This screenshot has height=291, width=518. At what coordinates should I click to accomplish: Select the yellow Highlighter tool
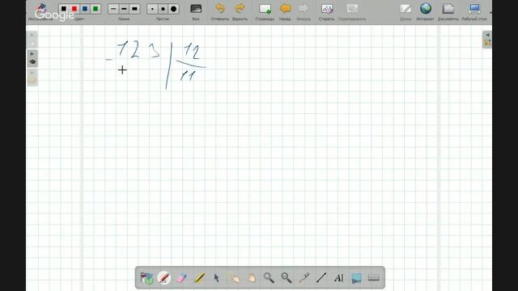point(199,278)
